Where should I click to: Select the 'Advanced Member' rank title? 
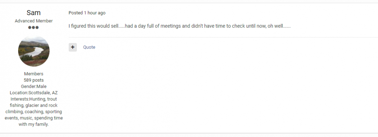[34, 21]
